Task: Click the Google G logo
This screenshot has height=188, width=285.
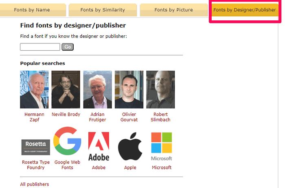Action: (x=67, y=141)
